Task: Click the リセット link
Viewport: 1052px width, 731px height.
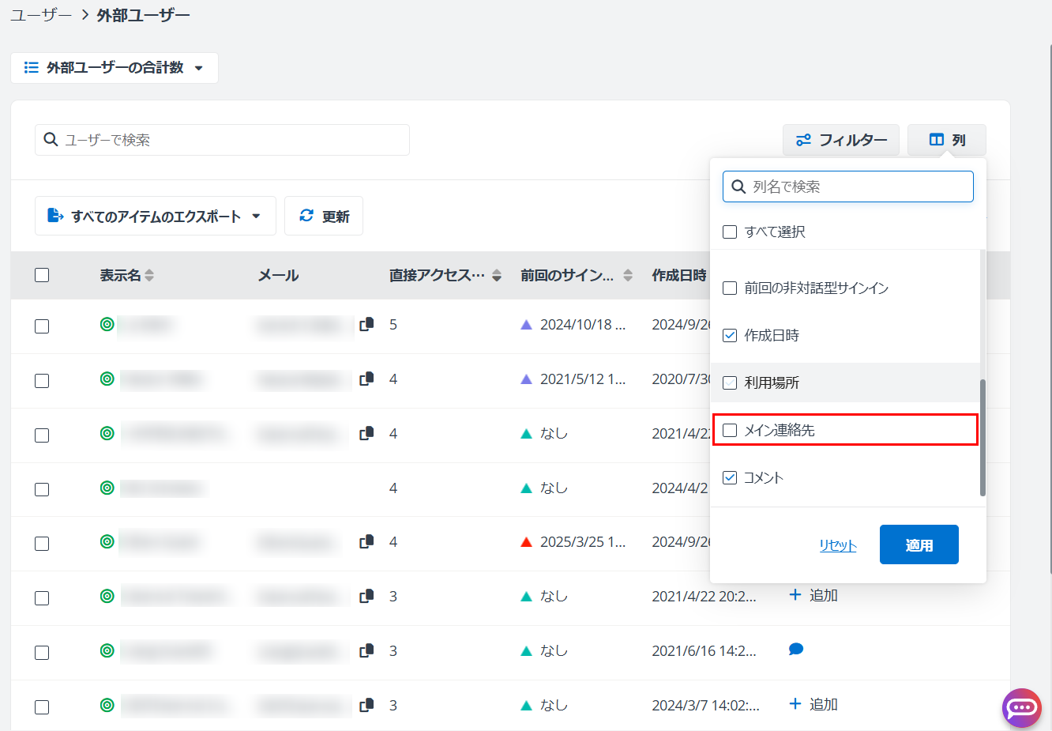Action: click(838, 545)
